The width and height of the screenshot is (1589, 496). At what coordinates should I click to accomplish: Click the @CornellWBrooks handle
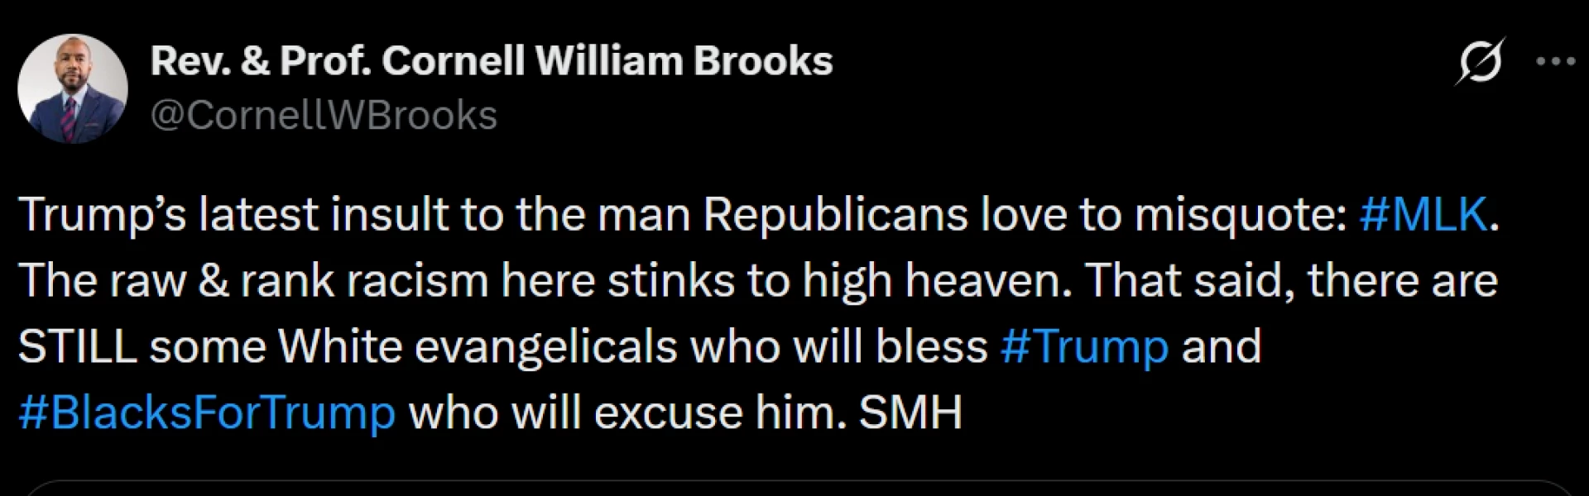324,116
